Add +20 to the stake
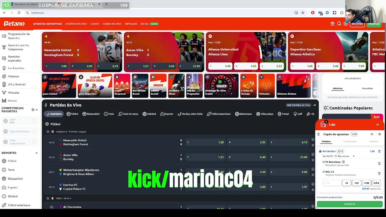The width and height of the screenshot is (386, 217). click(356, 183)
